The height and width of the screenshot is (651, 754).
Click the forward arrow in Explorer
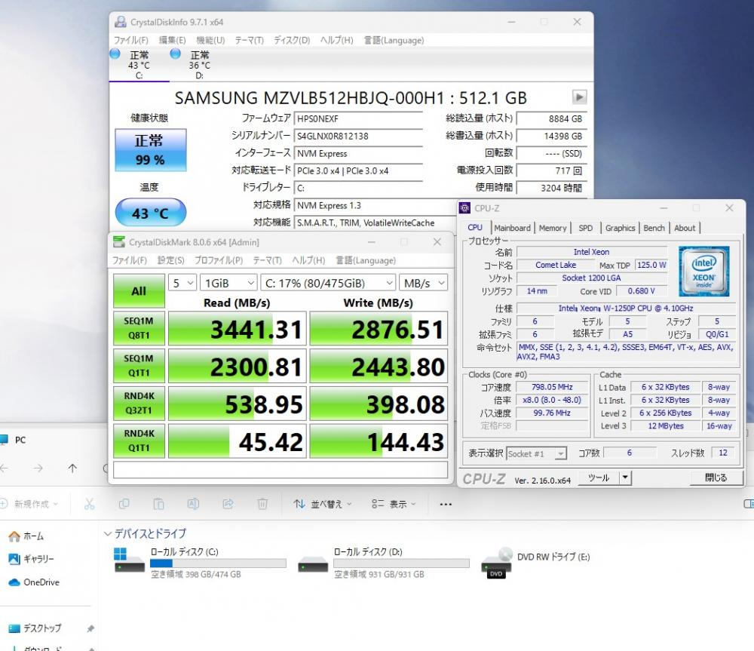(38, 468)
